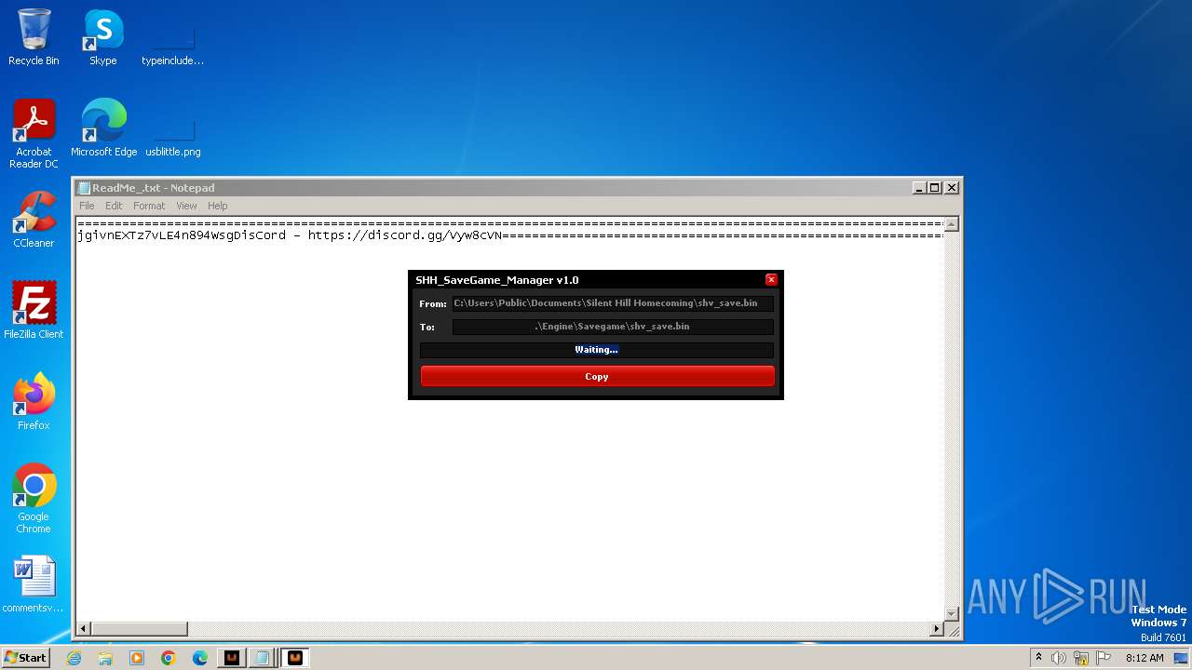Select the commentsv Word document icon
This screenshot has width=1192, height=670.
(x=34, y=584)
